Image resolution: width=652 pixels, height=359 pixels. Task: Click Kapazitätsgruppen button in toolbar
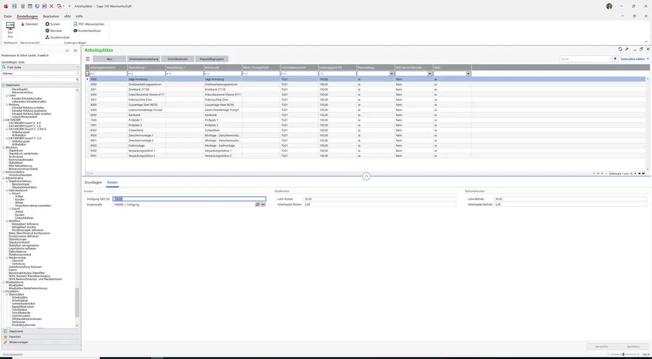[x=212, y=59]
